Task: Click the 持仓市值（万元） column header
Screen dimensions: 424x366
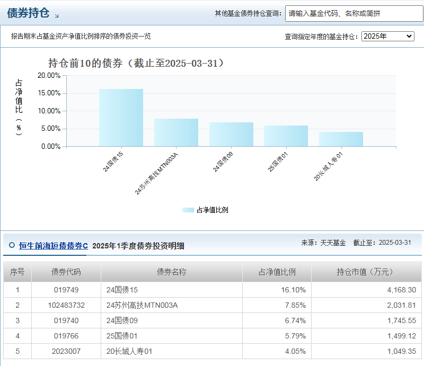Action: coord(367,272)
